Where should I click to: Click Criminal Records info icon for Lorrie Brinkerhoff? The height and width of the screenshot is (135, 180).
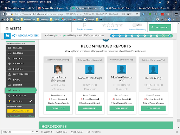click(x=66, y=99)
